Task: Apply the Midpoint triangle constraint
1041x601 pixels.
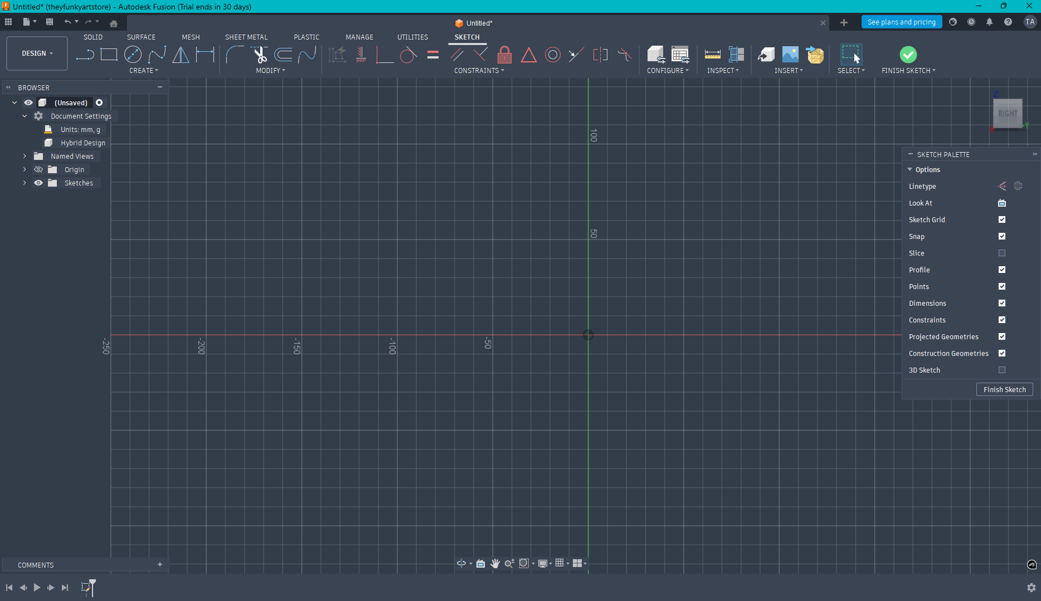Action: point(528,55)
